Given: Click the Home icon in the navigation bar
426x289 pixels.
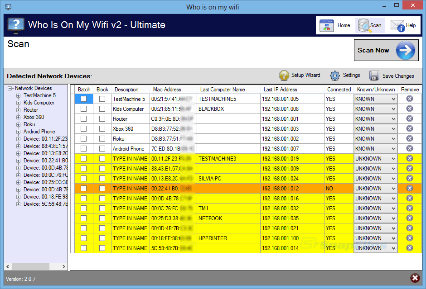Looking at the screenshot, I should pos(327,26).
